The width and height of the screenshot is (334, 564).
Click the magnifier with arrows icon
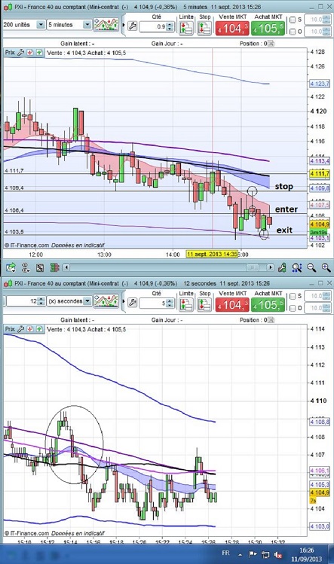pos(297,267)
